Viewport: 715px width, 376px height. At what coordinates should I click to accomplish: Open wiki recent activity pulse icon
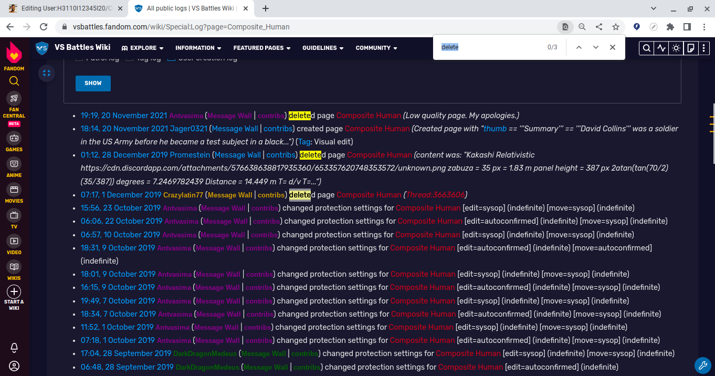pos(661,48)
